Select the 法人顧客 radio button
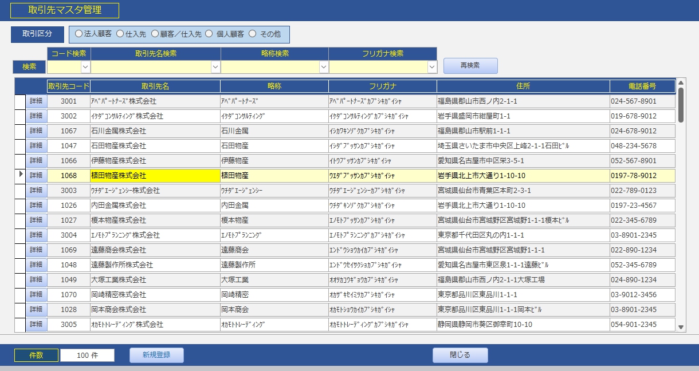Screen dimensions: 699x371 click(x=79, y=34)
